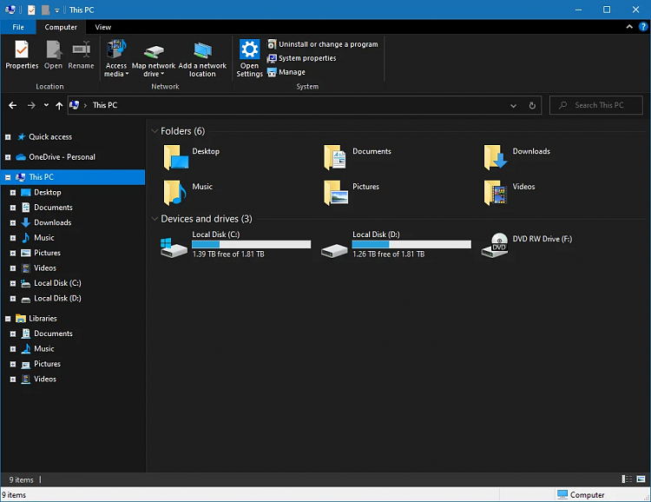
Task: Expand the address bar history dropdown
Action: tap(514, 106)
